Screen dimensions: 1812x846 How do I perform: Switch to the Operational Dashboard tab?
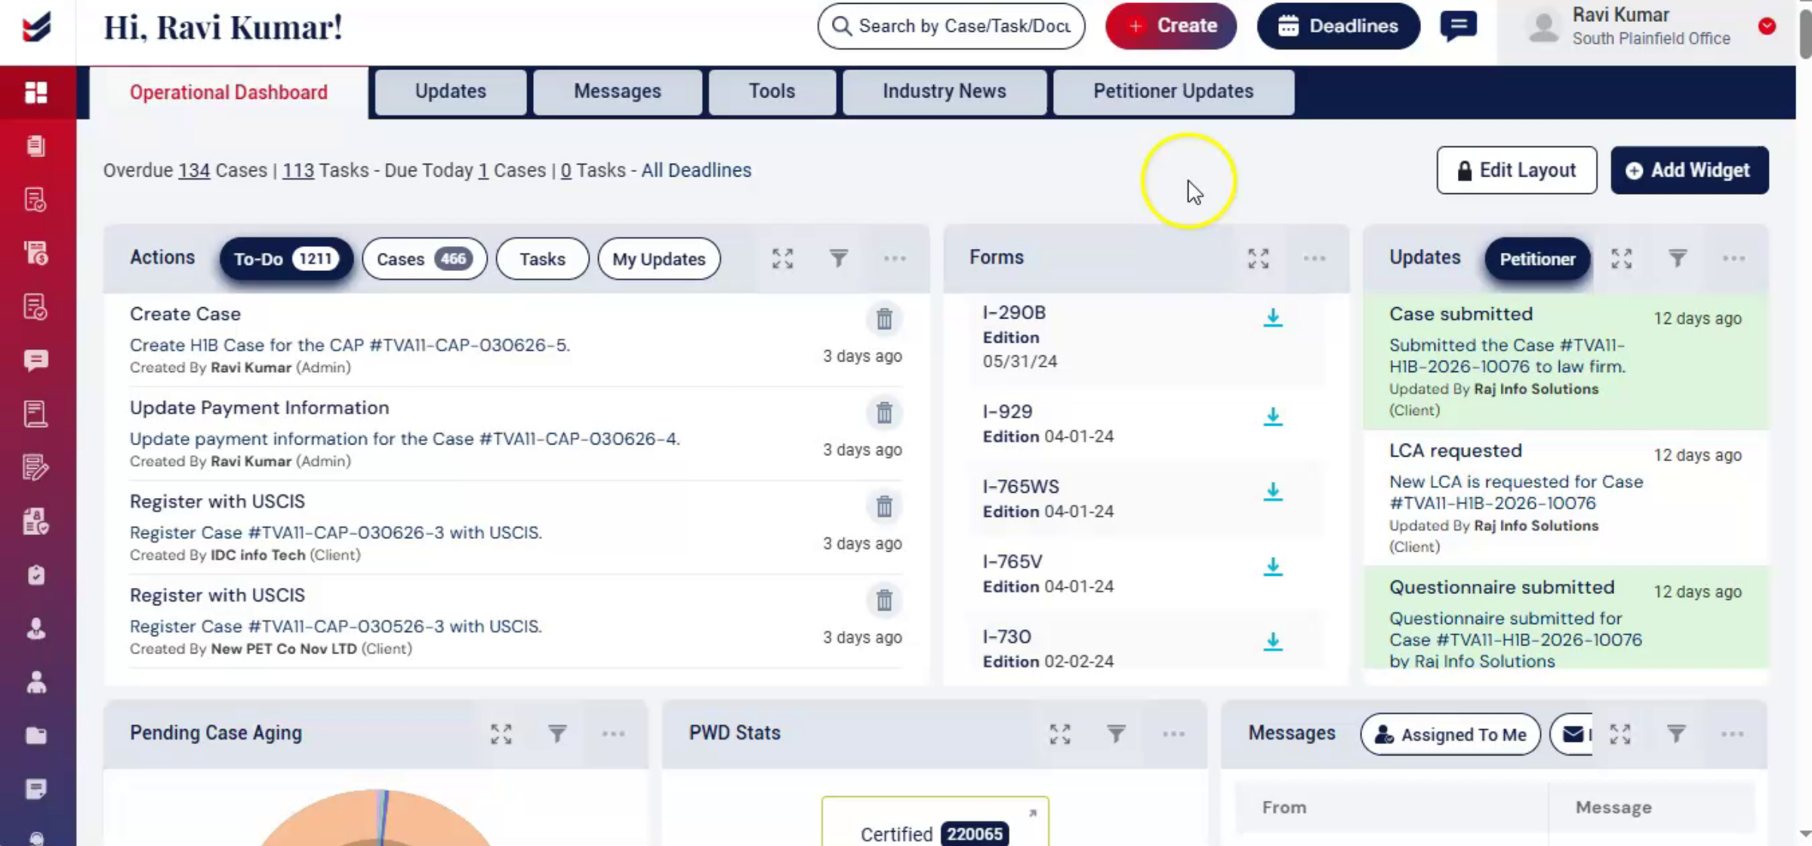coord(229,92)
